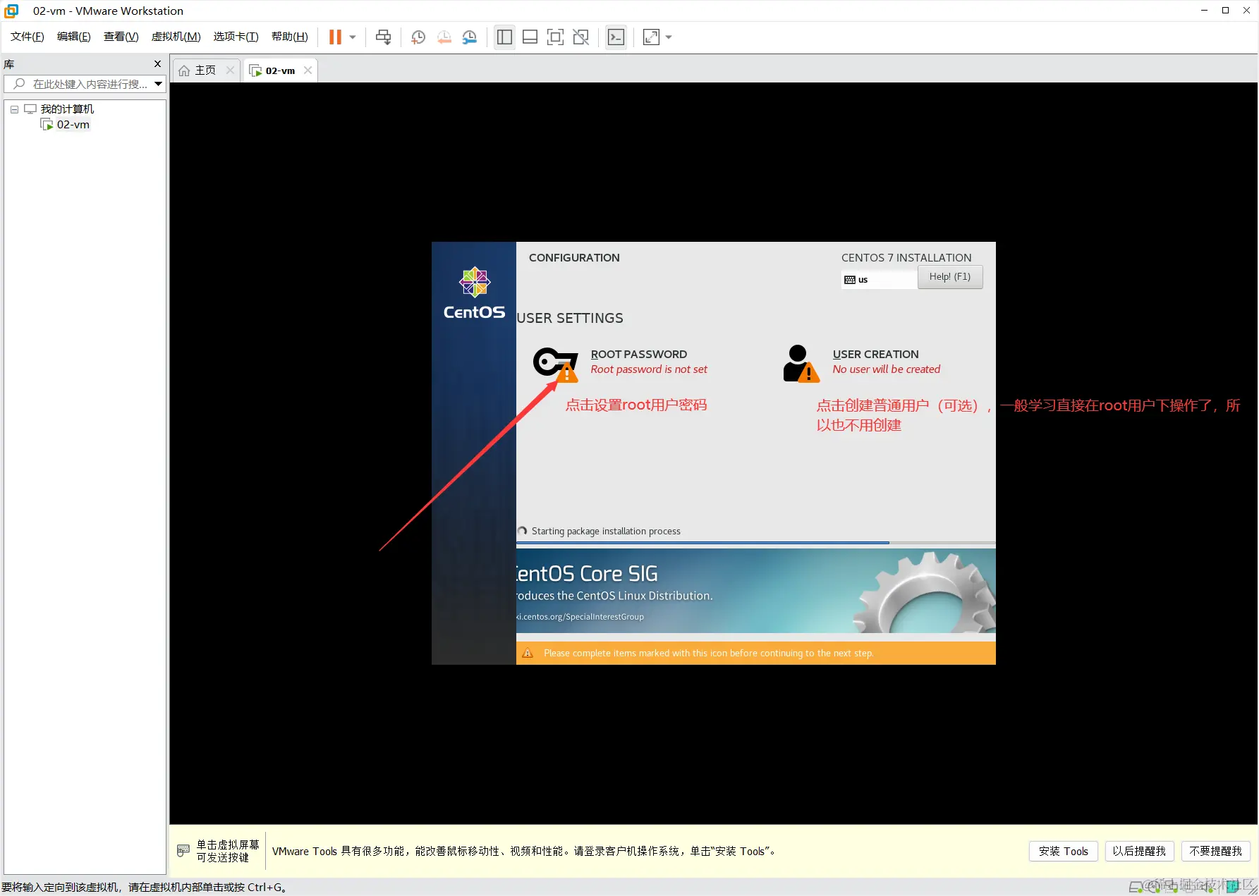Viewport: 1259px width, 896px height.
Task: Open the 文件(F) menu
Action: coord(28,37)
